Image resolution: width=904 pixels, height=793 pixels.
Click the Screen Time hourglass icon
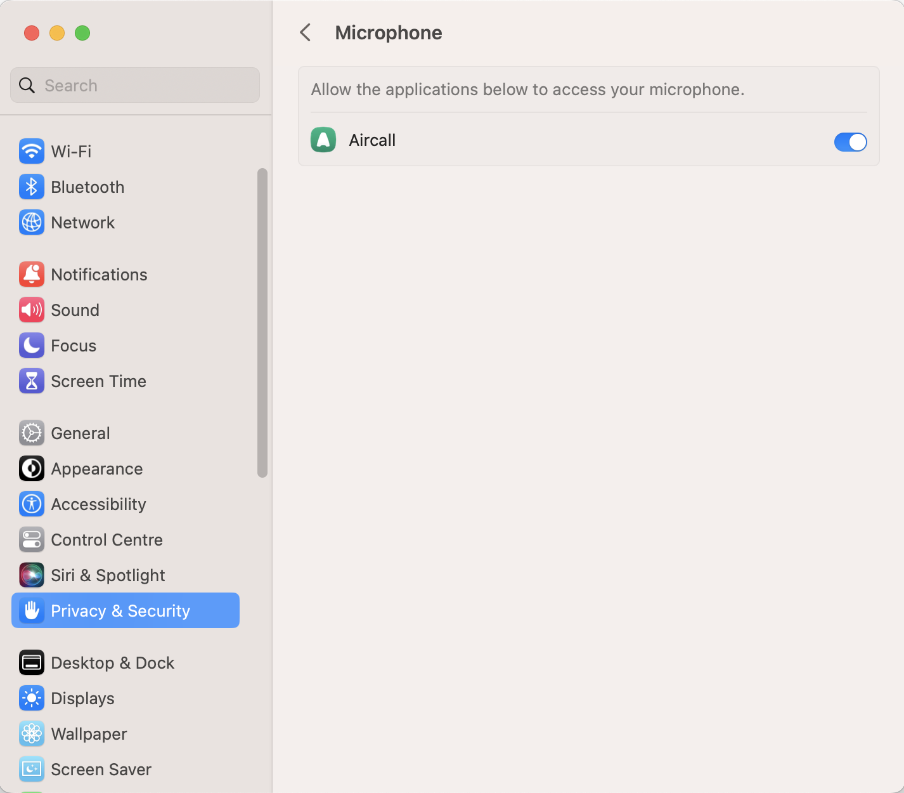coord(32,381)
